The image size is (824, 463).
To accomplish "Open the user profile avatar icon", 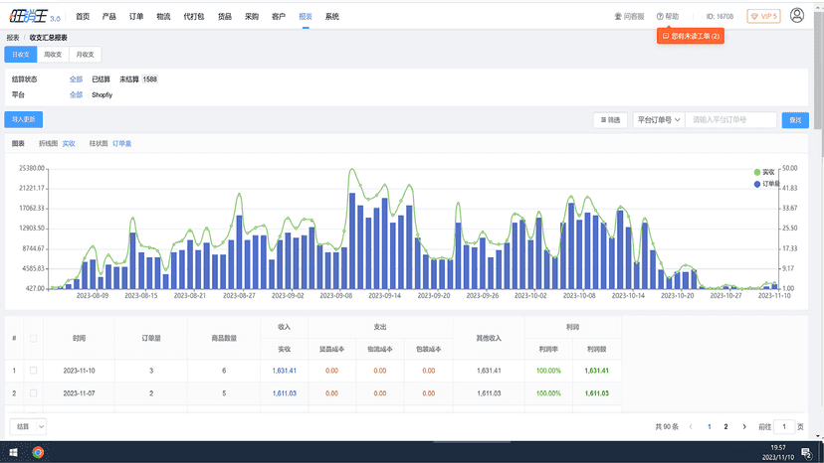I will [x=797, y=16].
